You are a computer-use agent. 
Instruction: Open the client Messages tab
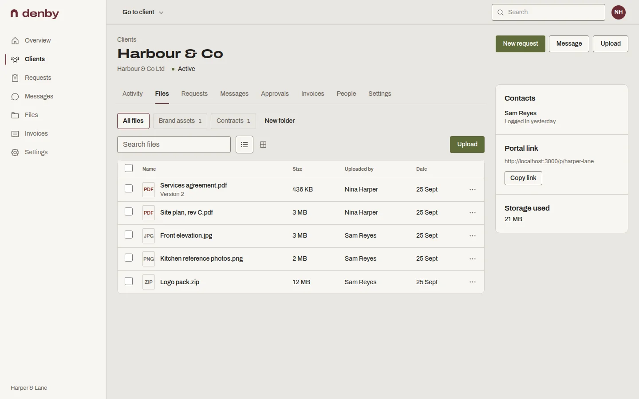click(x=234, y=94)
